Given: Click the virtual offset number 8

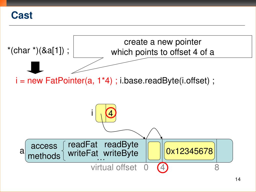Looking at the screenshot, I should pos(217,167).
